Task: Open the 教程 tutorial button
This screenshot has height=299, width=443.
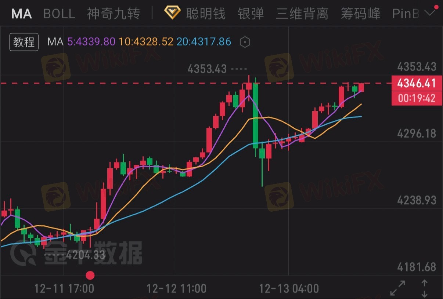Action: tap(24, 42)
